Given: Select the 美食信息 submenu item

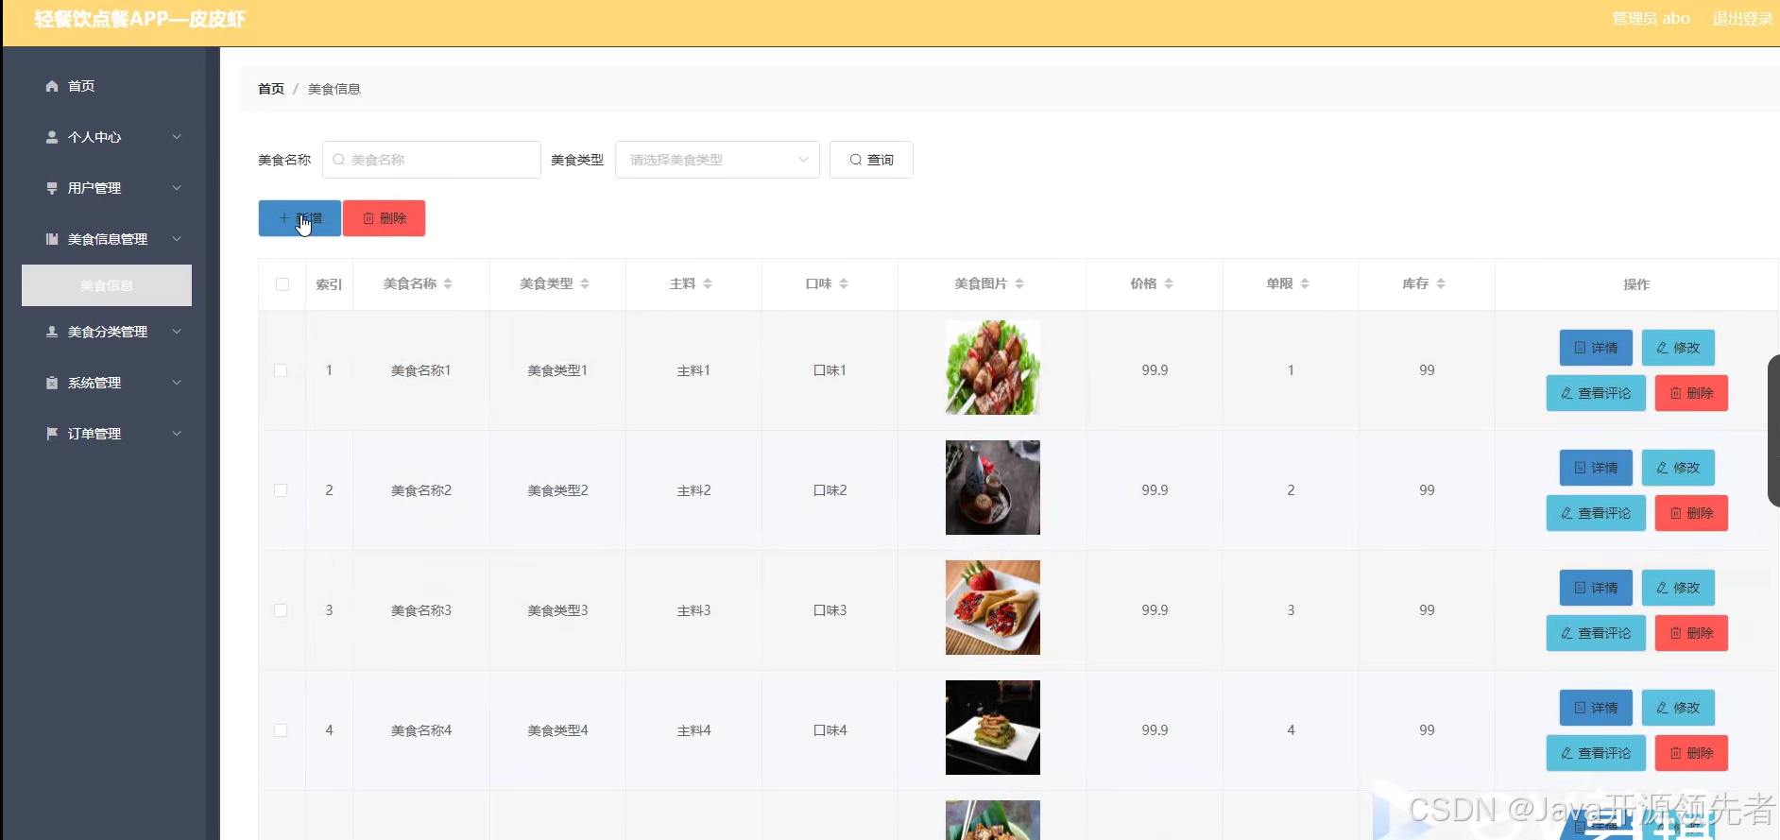Looking at the screenshot, I should (x=107, y=285).
